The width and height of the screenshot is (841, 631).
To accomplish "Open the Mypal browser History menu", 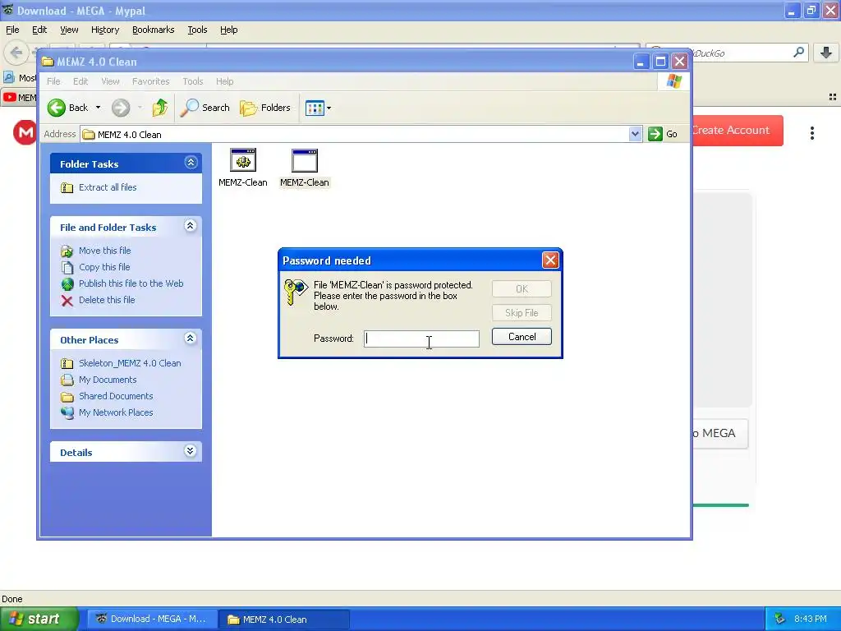I will click(105, 30).
